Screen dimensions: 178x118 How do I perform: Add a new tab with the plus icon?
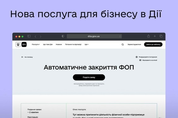pyautogui.click(x=155, y=36)
